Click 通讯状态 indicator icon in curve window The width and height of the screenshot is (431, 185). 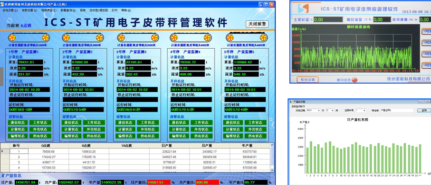pyautogui.click(x=354, y=80)
